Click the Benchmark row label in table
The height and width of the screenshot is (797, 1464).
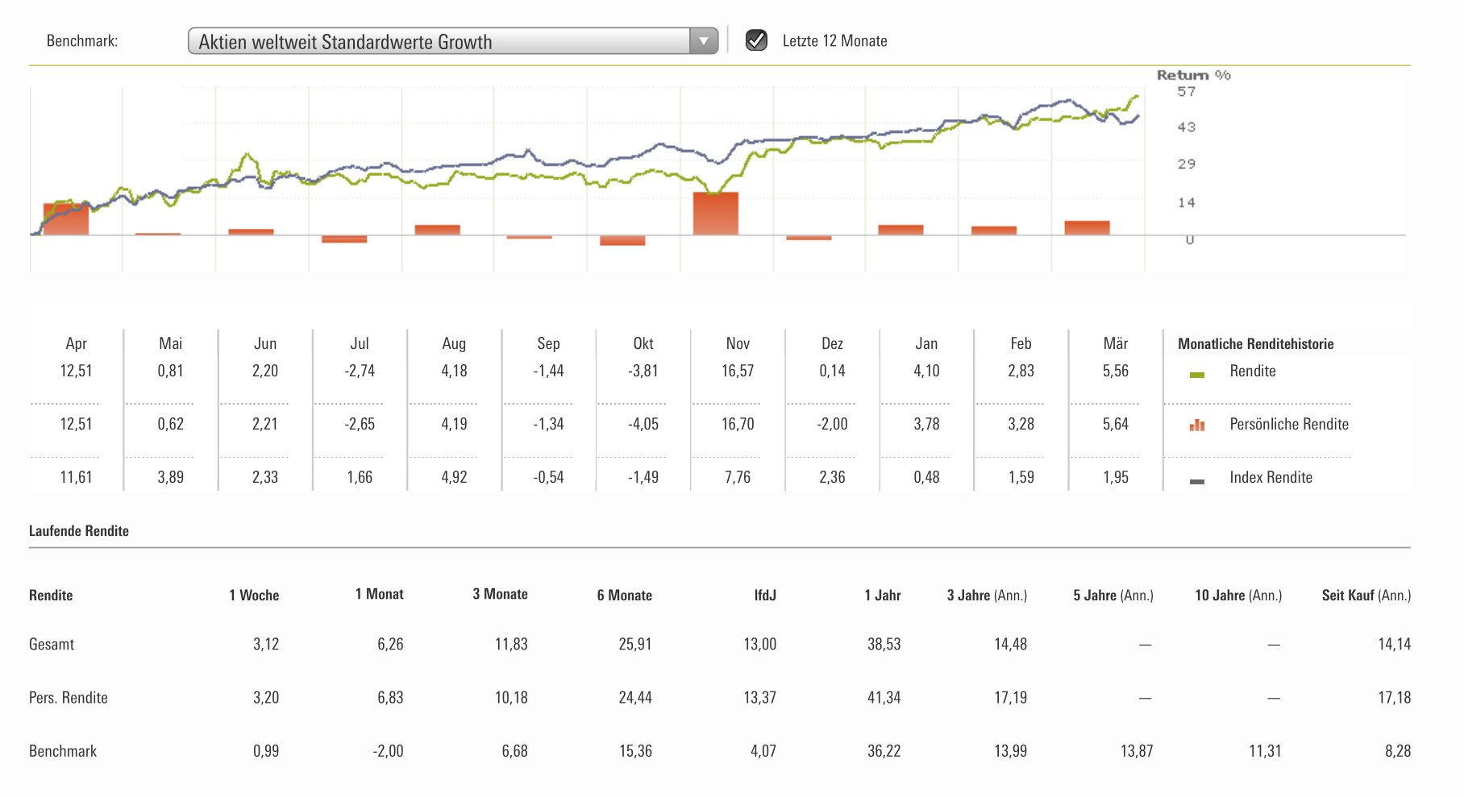[x=63, y=751]
